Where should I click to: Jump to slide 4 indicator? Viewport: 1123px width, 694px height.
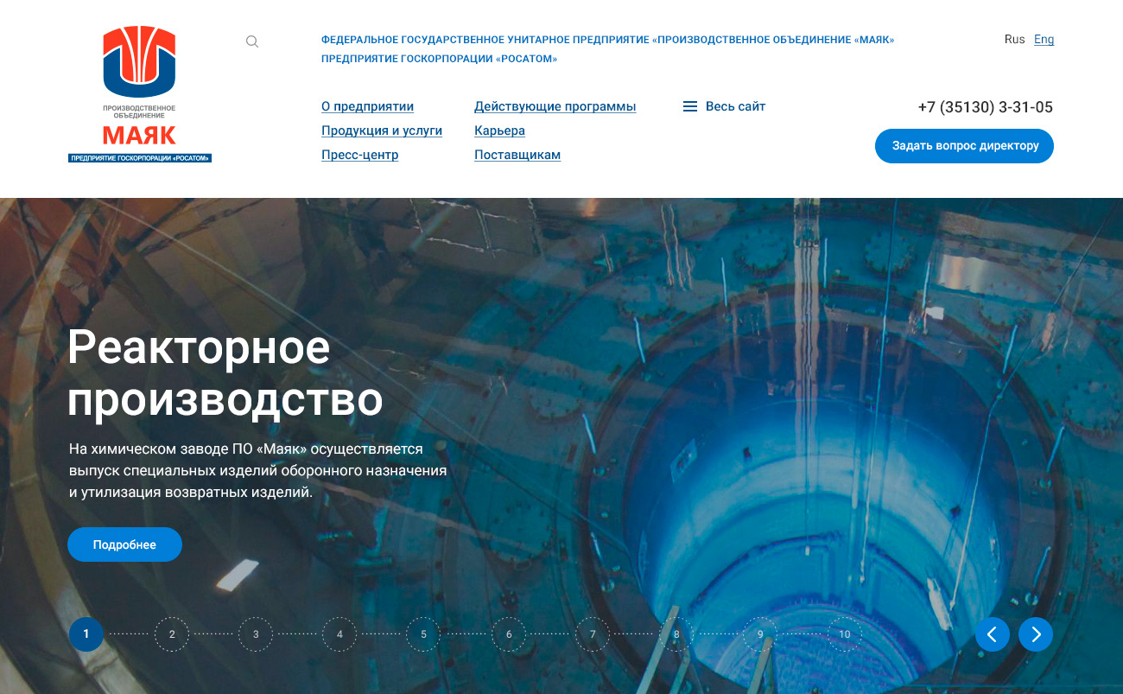[339, 634]
